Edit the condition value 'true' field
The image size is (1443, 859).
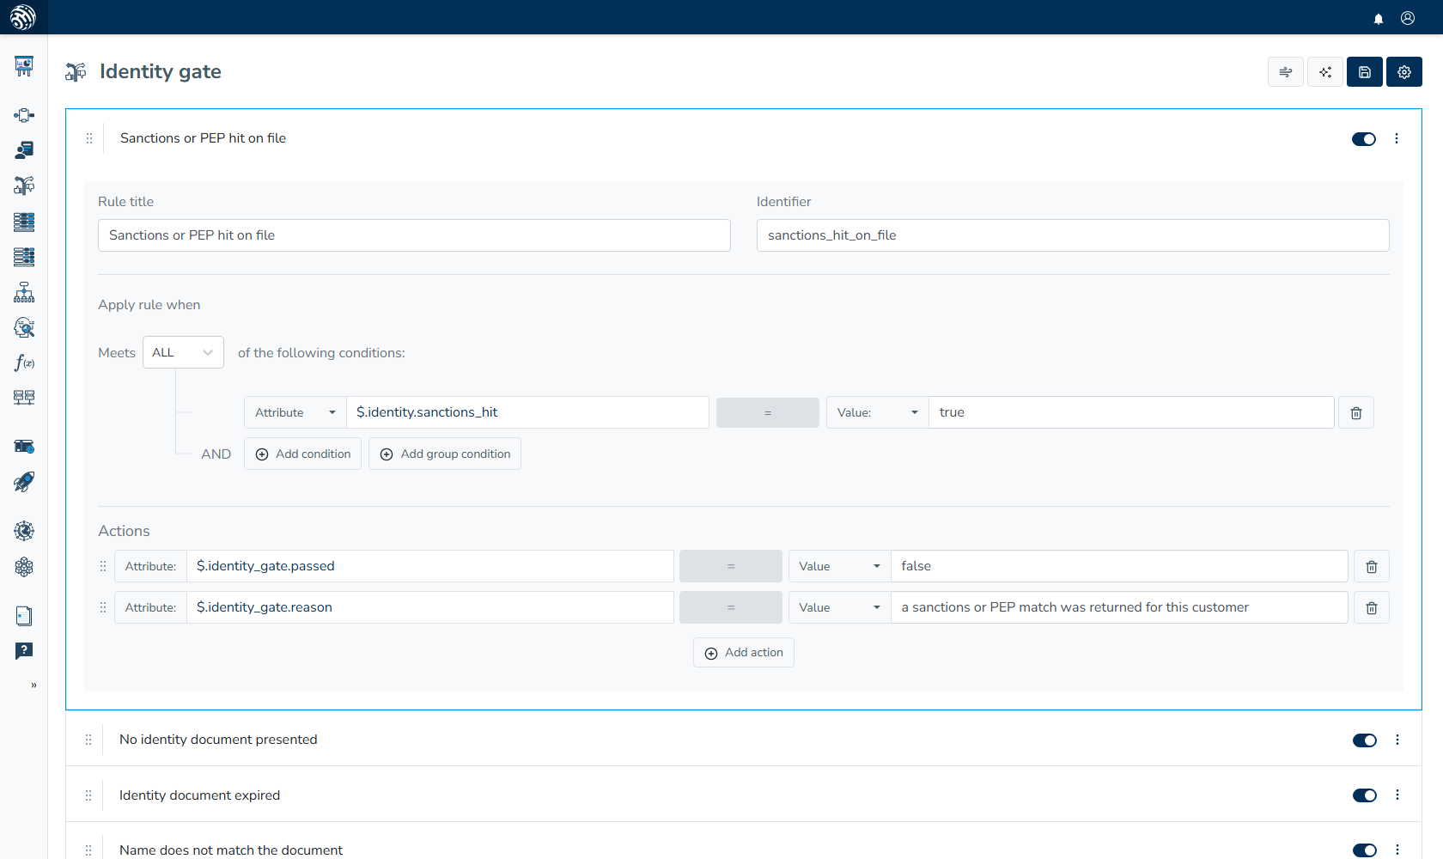point(1131,412)
